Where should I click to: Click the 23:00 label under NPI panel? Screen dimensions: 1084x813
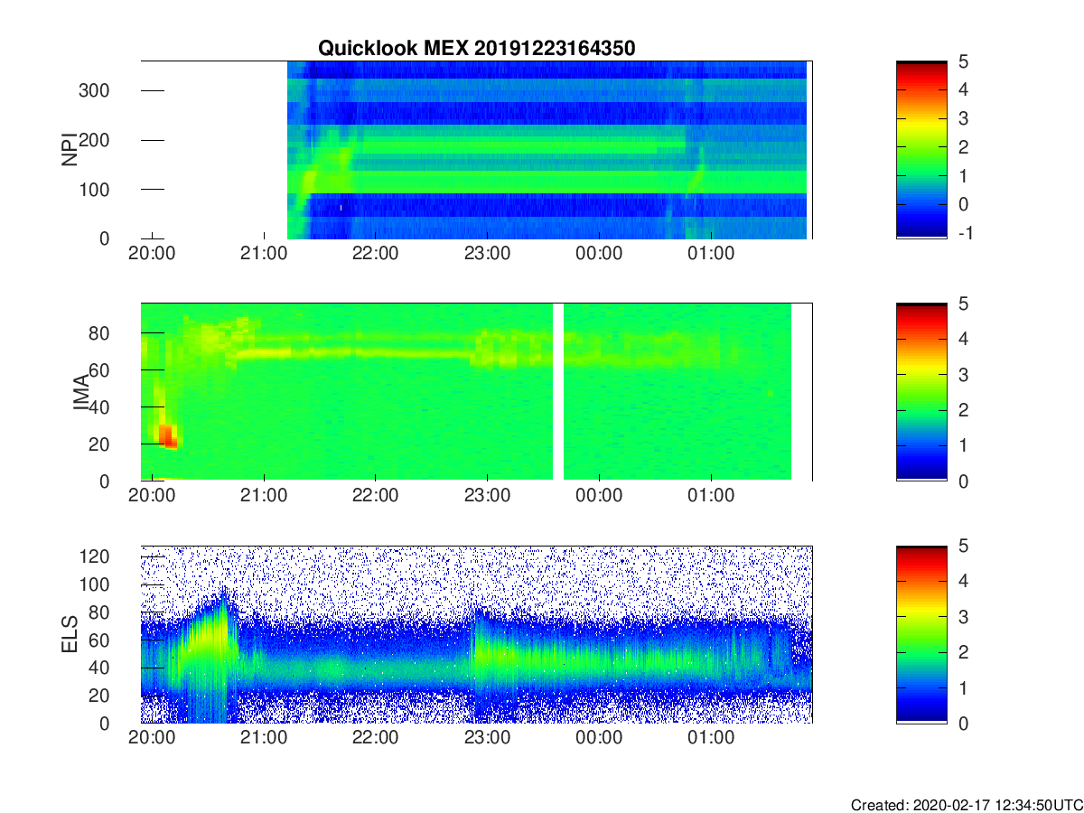tap(488, 253)
